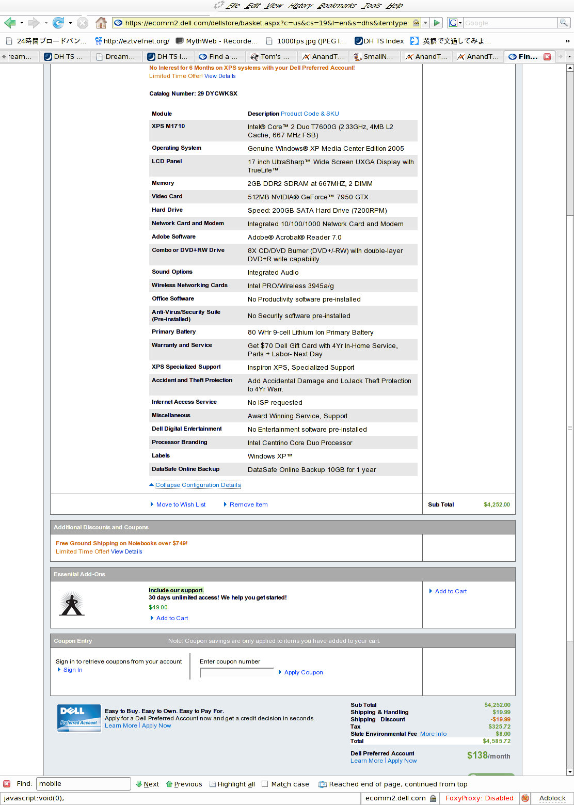The height and width of the screenshot is (805, 574).
Task: Open the 1000fps.jpg bookmark
Action: (306, 41)
